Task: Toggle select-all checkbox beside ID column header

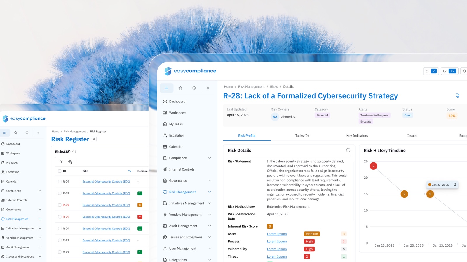Action: click(x=60, y=171)
